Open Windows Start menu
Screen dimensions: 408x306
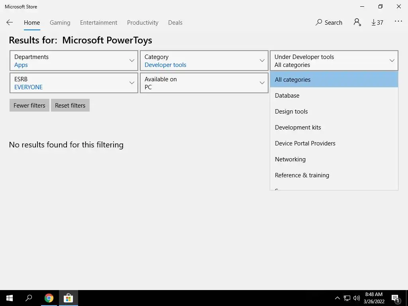pyautogui.click(x=10, y=298)
